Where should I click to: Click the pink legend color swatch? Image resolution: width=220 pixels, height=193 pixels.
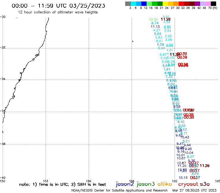pos(208,4)
